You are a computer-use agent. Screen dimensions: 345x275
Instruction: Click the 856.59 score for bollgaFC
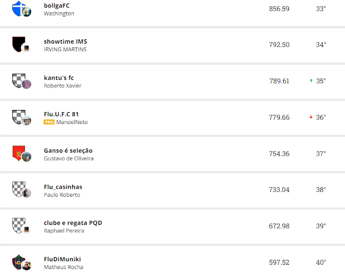click(x=279, y=9)
